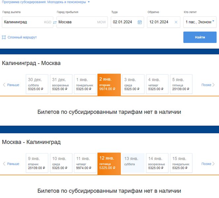The height and width of the screenshot is (198, 219).
Task: Open the departure date calendar icon
Action: [140, 22]
